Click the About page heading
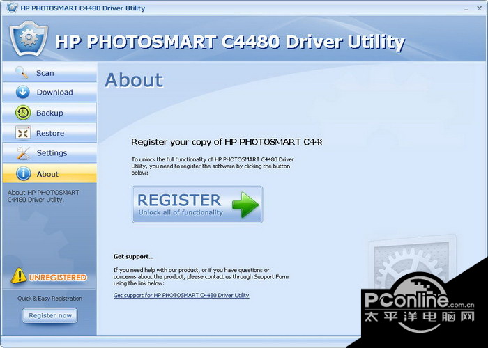488x348 pixels. 134,80
